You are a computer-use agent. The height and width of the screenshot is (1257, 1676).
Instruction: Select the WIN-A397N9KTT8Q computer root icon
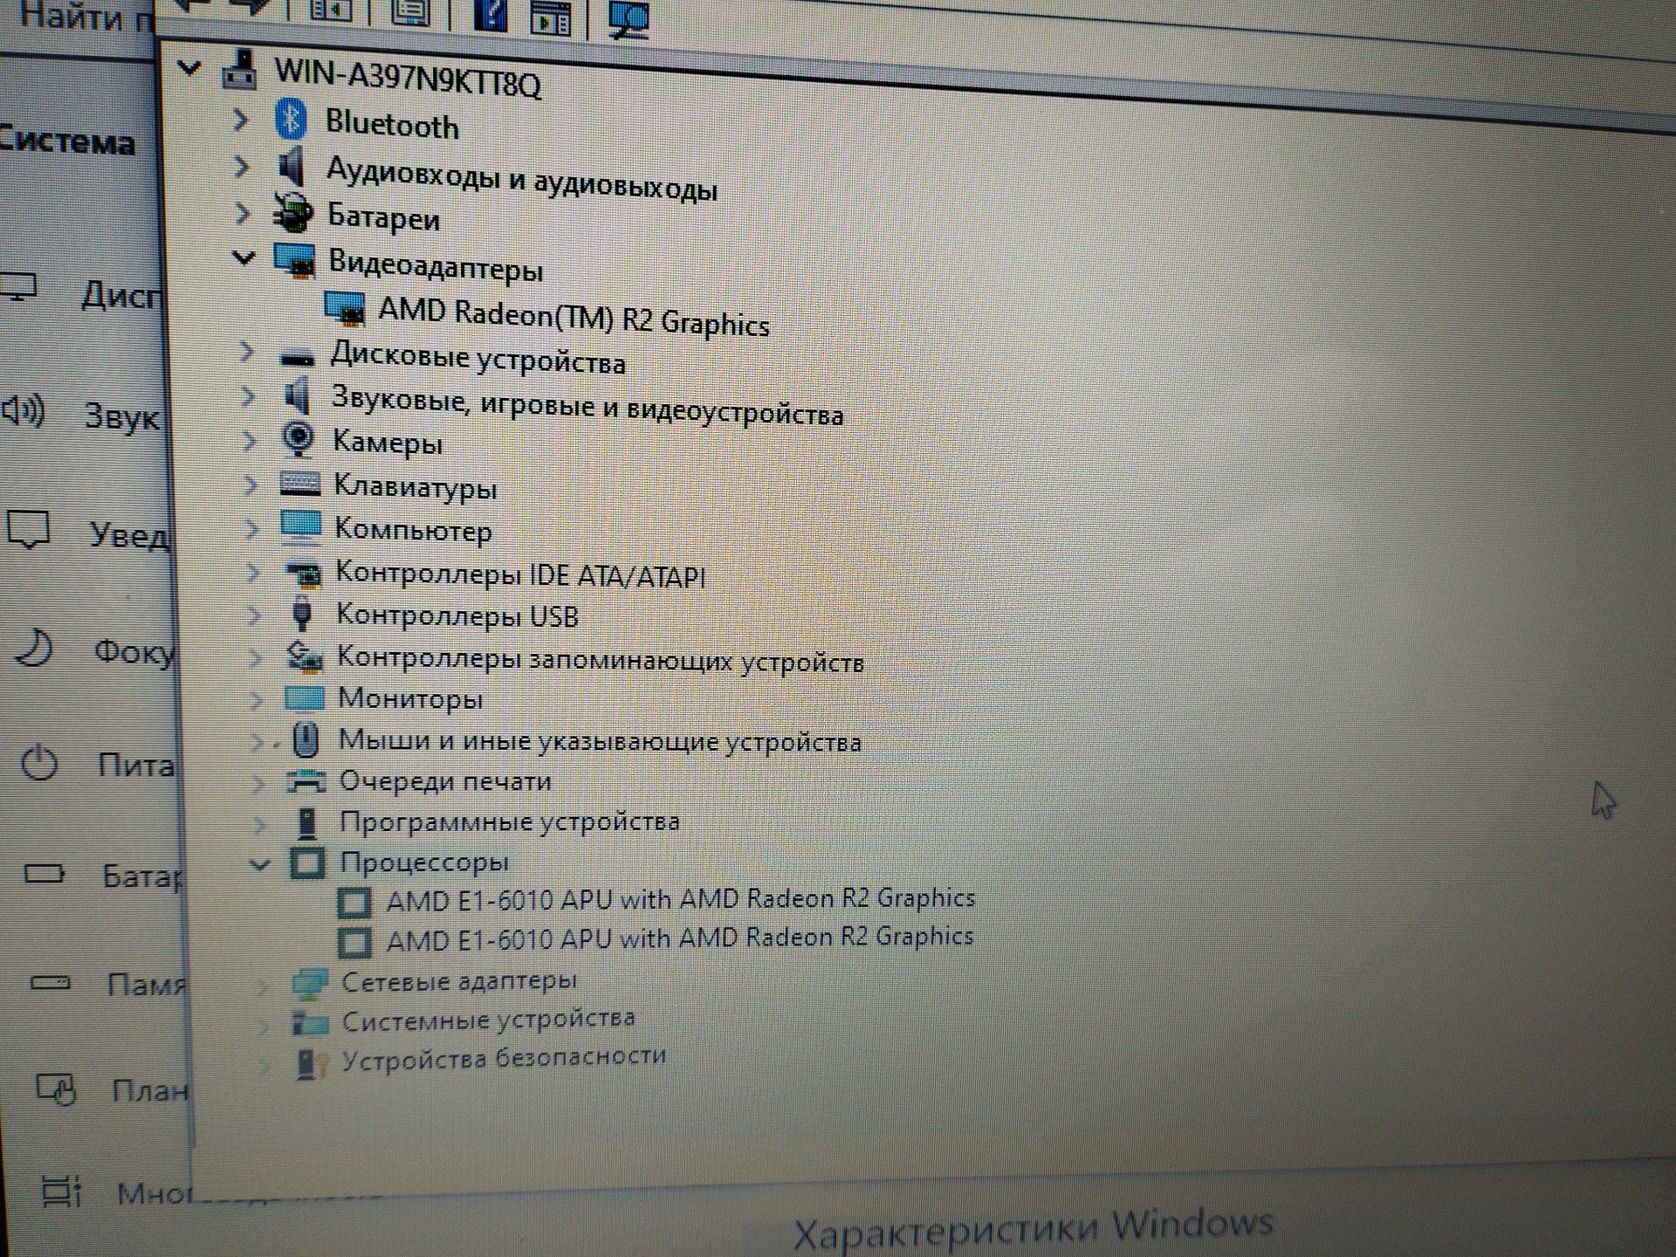[x=239, y=70]
